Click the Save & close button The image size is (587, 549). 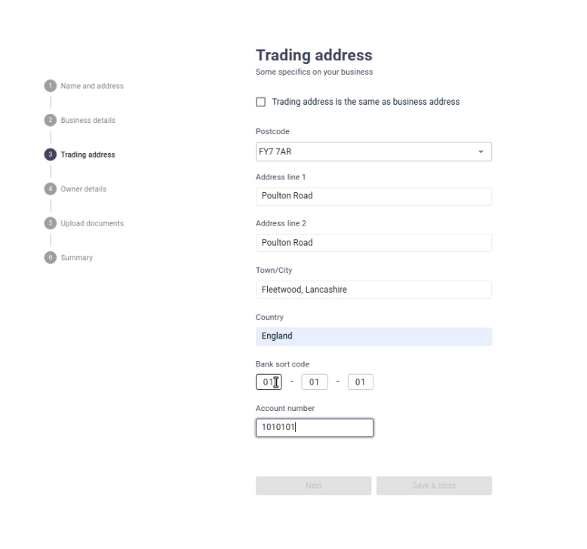point(435,486)
